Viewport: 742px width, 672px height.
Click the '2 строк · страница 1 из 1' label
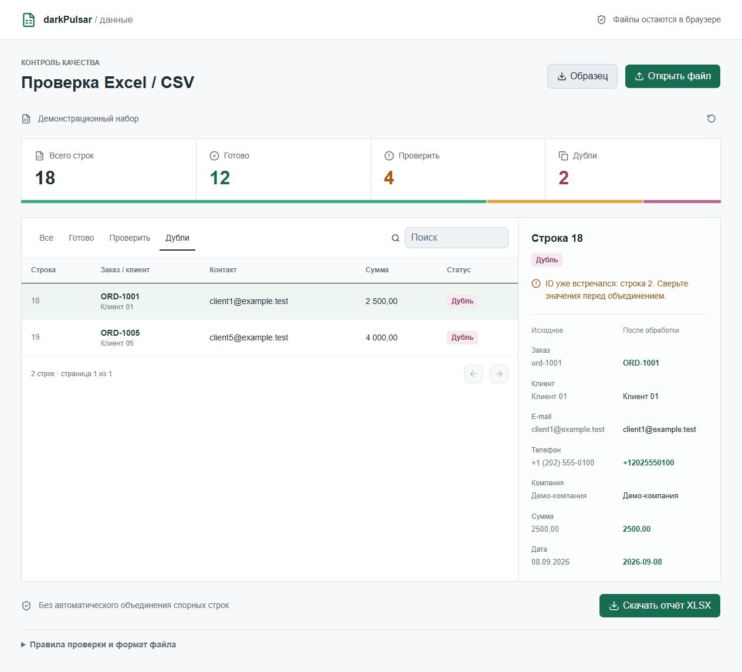[x=72, y=374]
